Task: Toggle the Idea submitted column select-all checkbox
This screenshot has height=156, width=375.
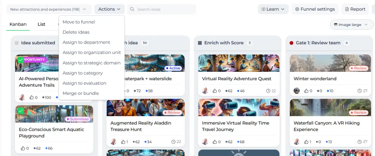Action: [17, 43]
